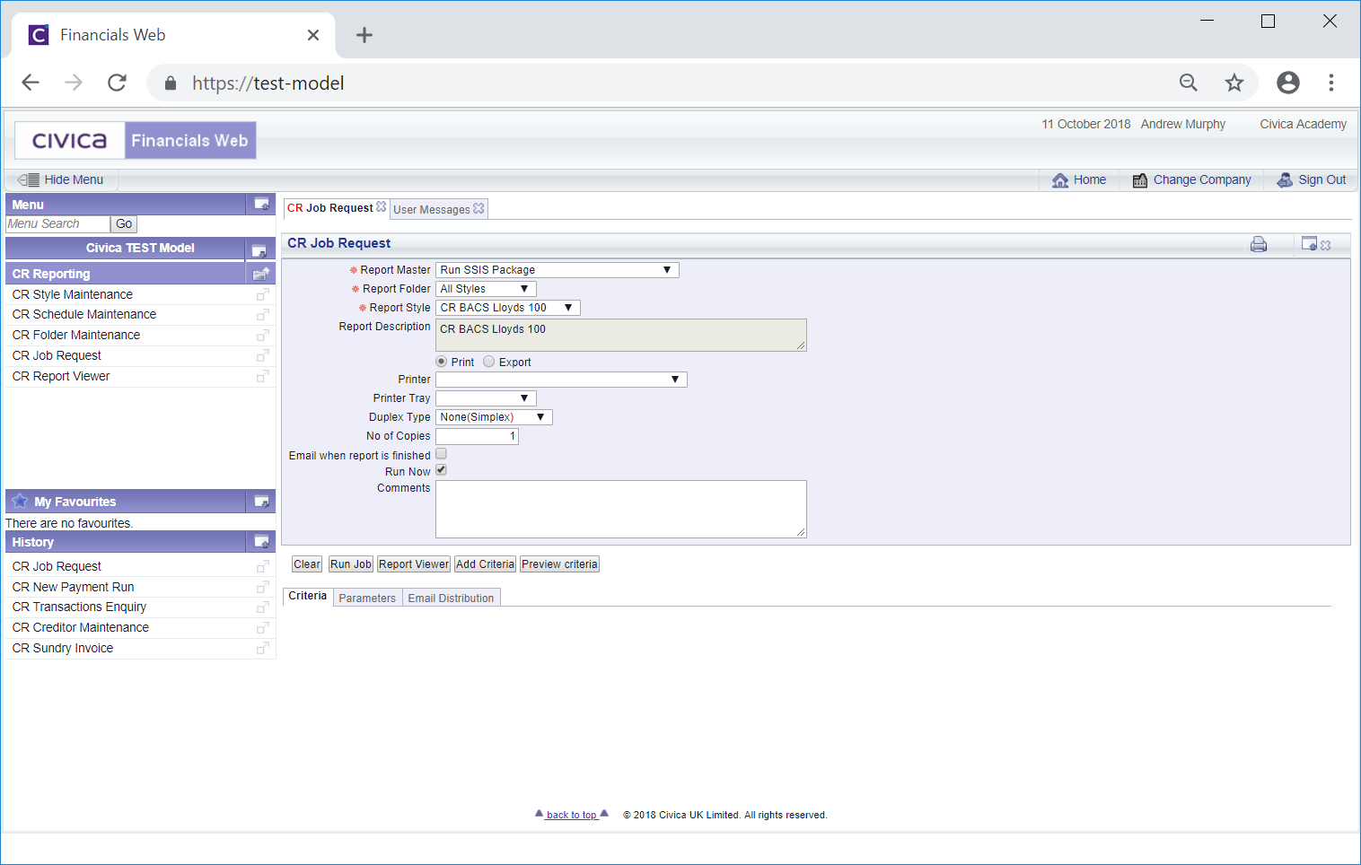Collapse the History panel icon
The image size is (1361, 865).
(261, 541)
